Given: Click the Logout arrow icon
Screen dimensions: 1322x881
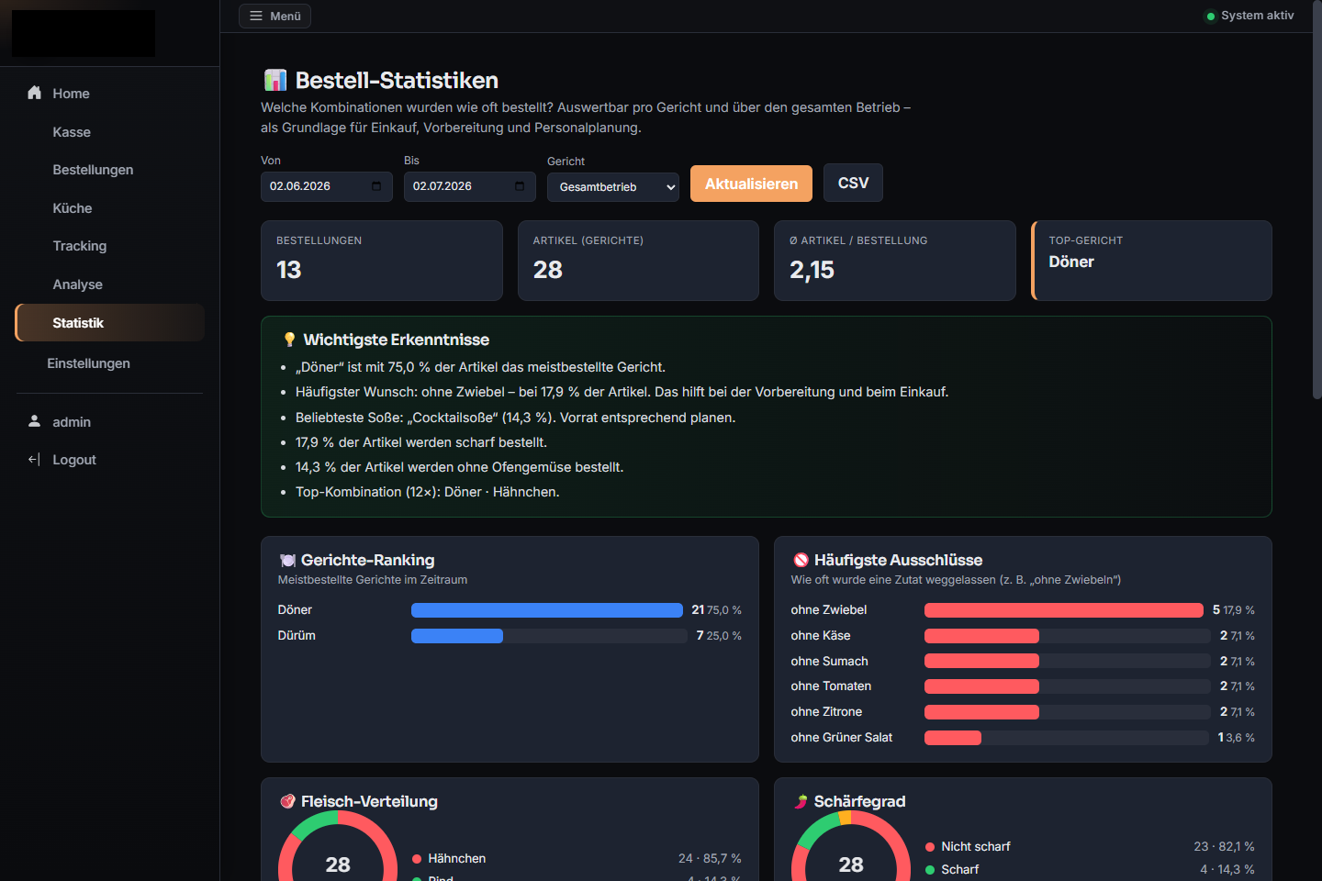Looking at the screenshot, I should click(x=35, y=460).
